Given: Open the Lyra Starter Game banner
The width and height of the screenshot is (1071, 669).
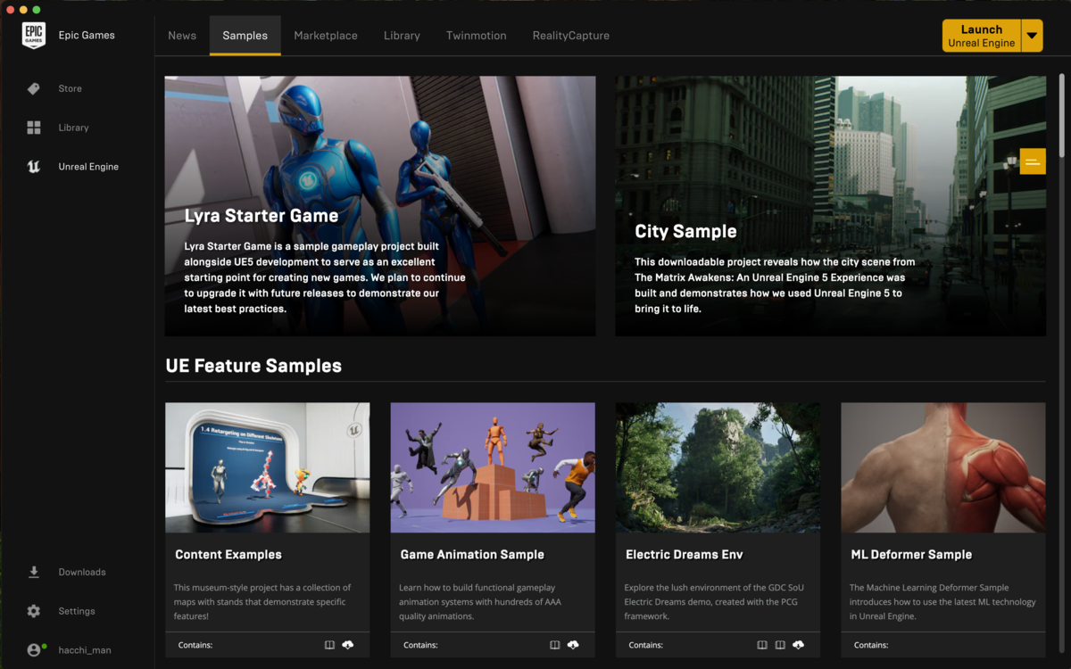Looking at the screenshot, I should tap(380, 206).
